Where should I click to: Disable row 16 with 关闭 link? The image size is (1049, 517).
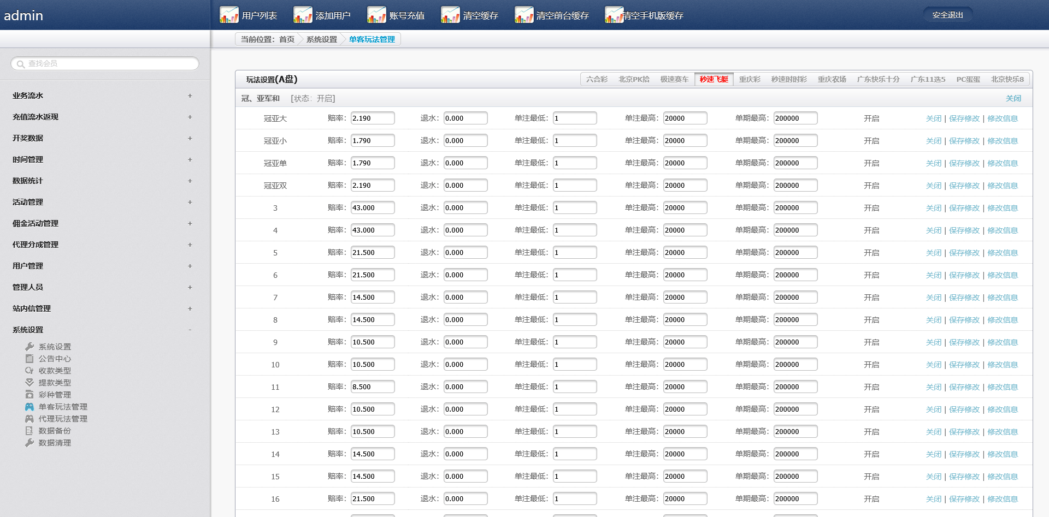click(933, 499)
